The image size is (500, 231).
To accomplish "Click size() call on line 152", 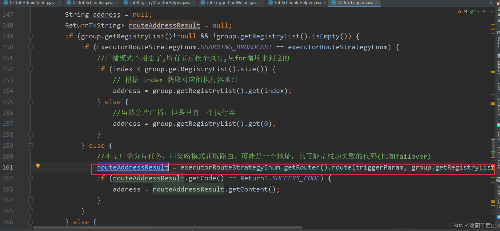I will [x=252, y=69].
